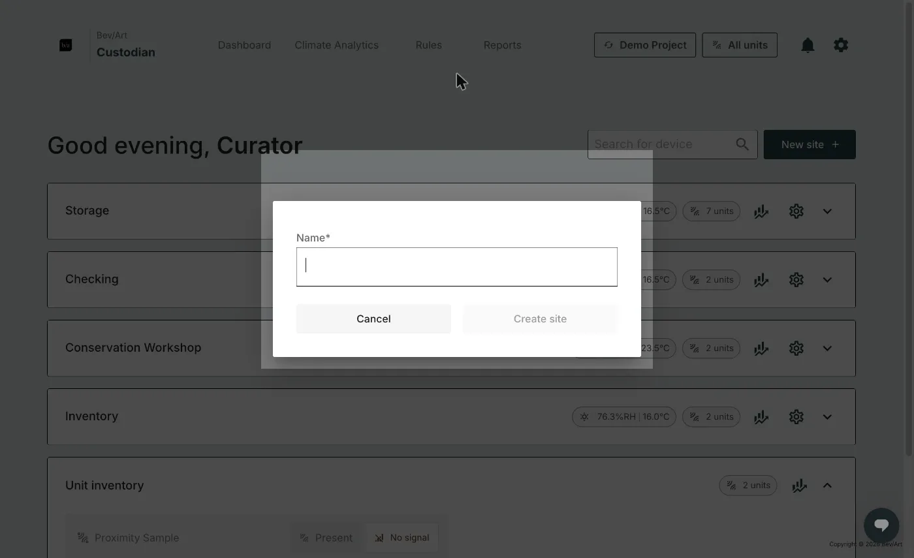The height and width of the screenshot is (558, 914).
Task: Open the All units selector
Action: [740, 45]
